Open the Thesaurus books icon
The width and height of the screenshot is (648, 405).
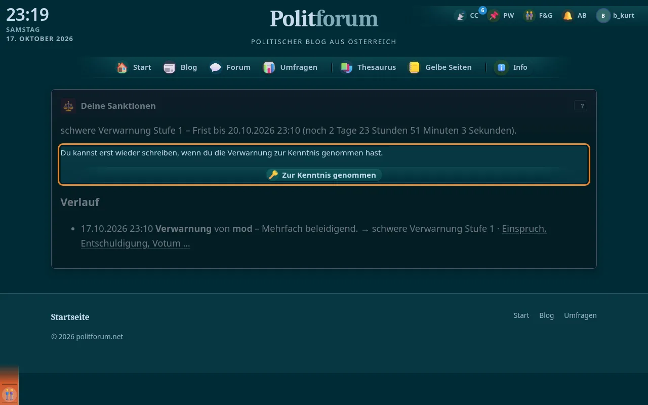pos(346,67)
